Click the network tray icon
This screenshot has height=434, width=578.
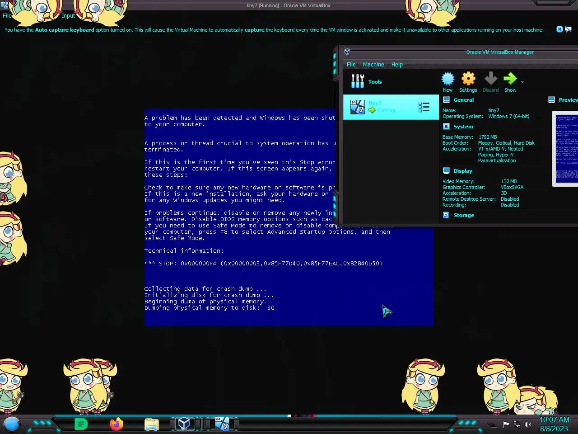pyautogui.click(x=517, y=424)
